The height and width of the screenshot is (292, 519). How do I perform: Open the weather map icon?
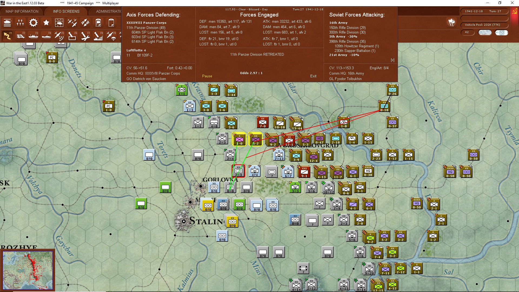[x=59, y=23]
